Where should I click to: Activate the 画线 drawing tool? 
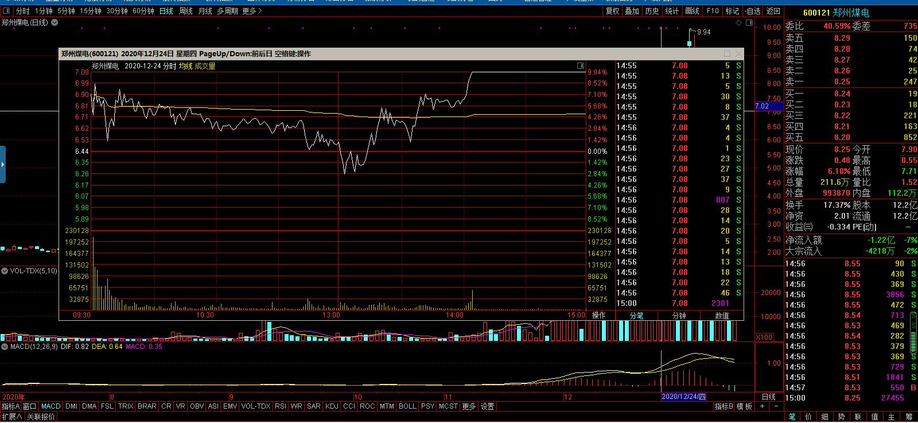pyautogui.click(x=693, y=11)
